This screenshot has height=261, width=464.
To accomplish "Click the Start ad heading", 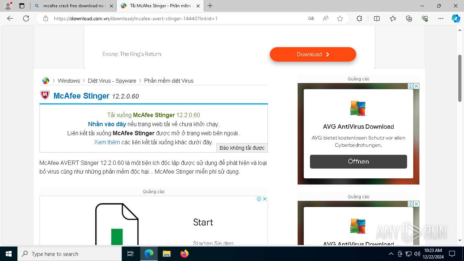I will pos(203,222).
